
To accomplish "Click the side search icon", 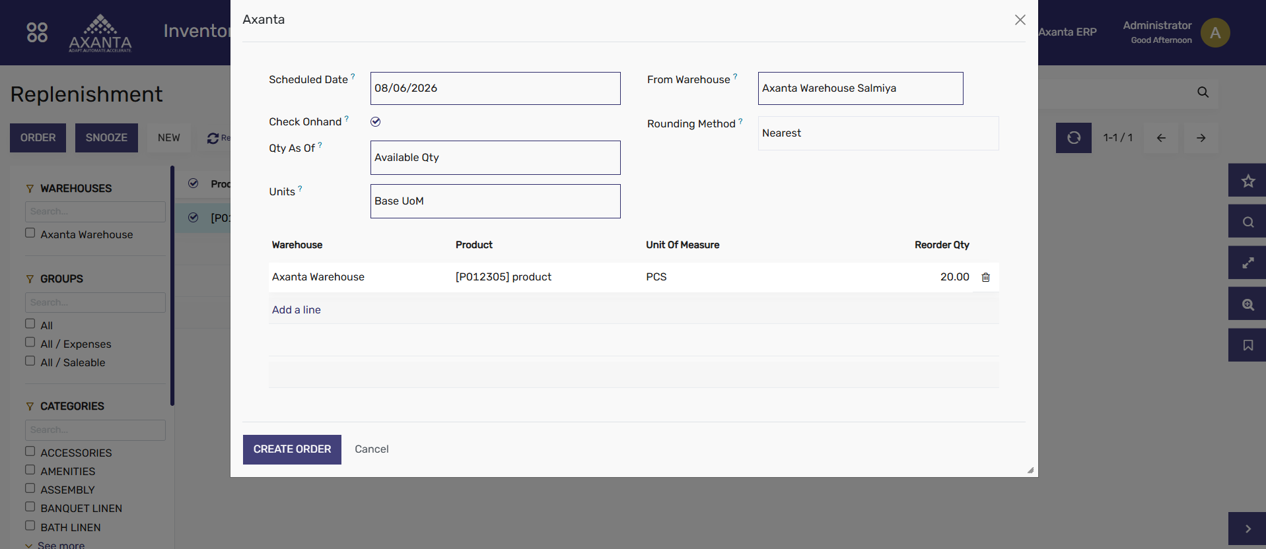I will [1248, 222].
